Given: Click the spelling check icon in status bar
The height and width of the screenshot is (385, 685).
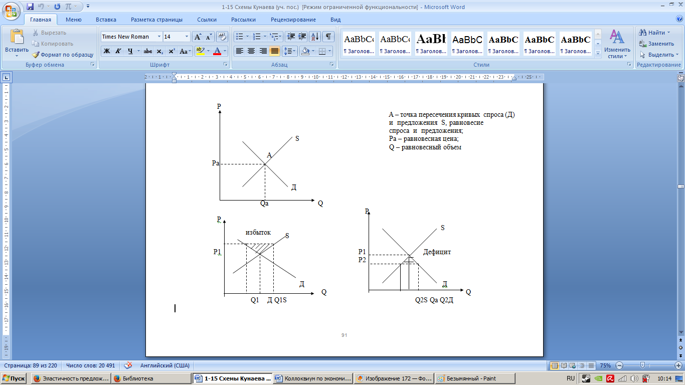Looking at the screenshot, I should 128,365.
